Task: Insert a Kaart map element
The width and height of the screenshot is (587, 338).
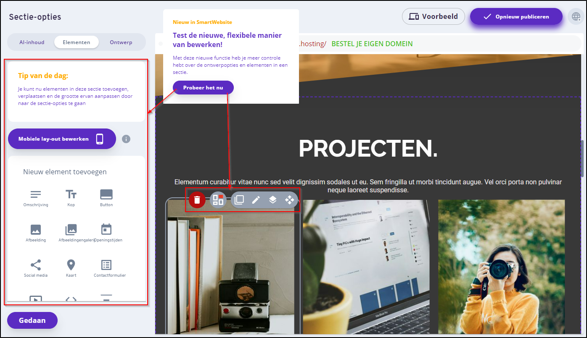Action: click(71, 268)
